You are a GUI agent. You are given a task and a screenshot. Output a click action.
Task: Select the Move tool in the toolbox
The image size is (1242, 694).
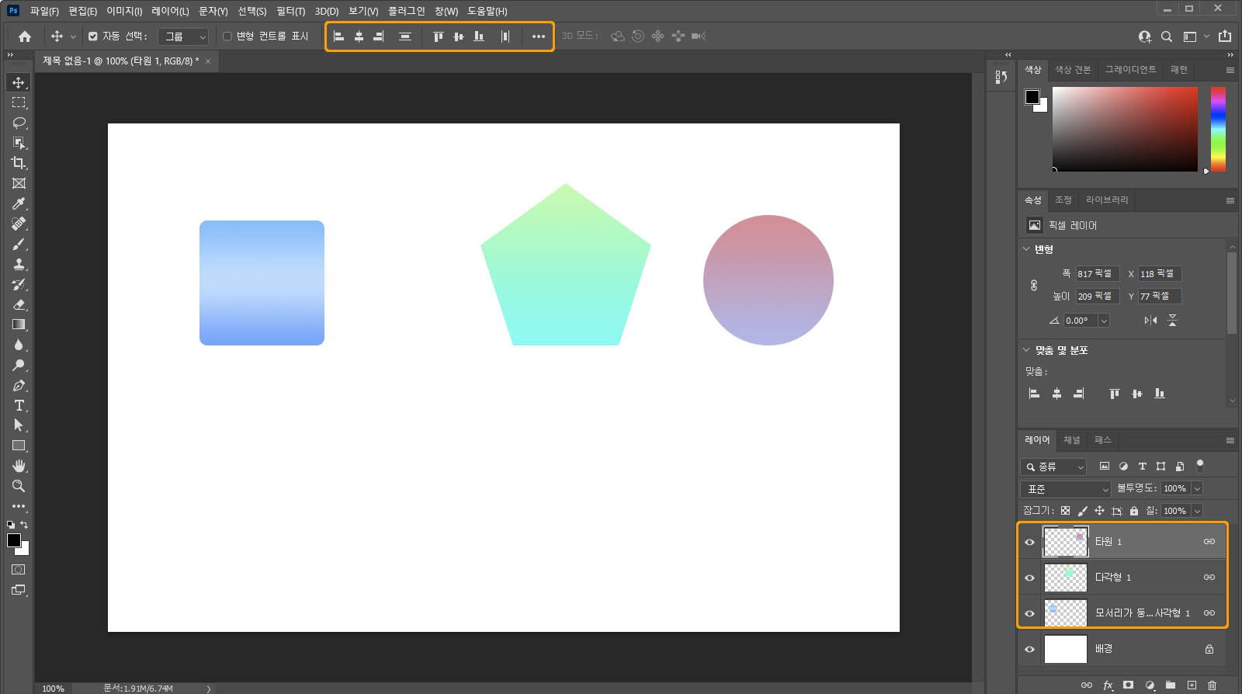pyautogui.click(x=19, y=82)
